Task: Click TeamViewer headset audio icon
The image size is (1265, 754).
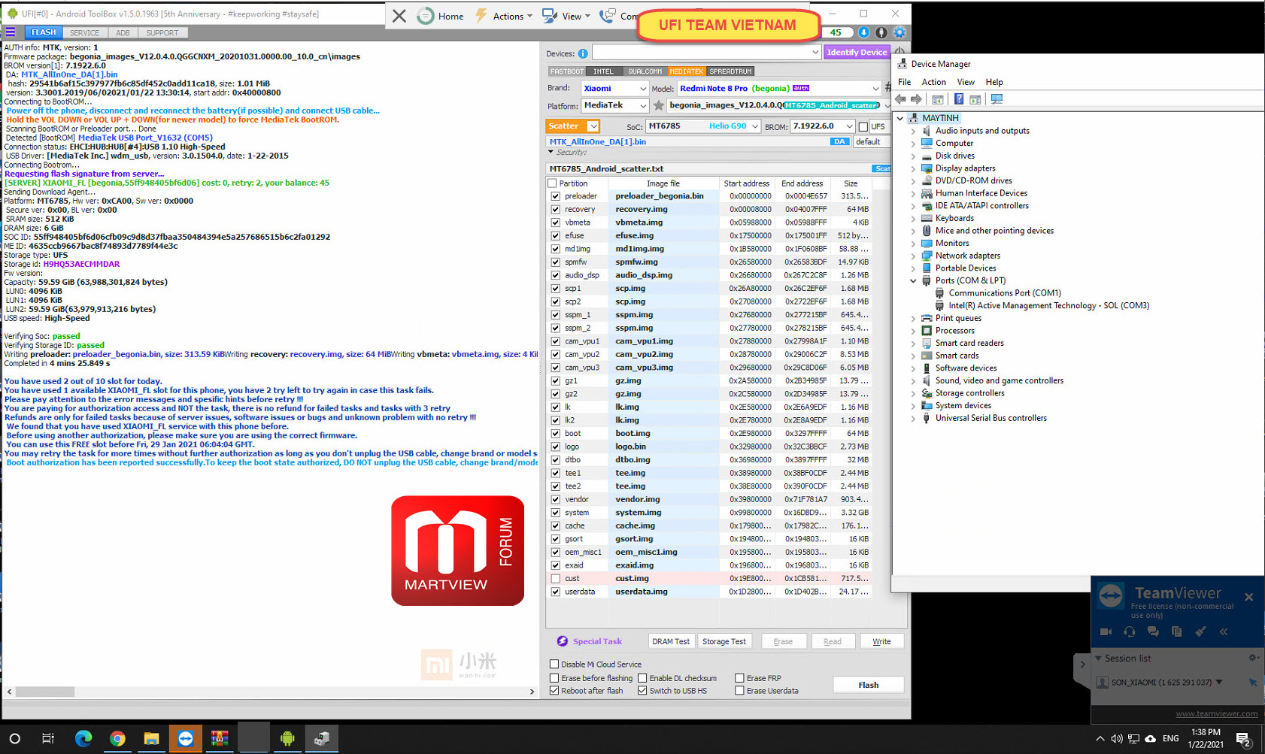Action: tap(1130, 632)
